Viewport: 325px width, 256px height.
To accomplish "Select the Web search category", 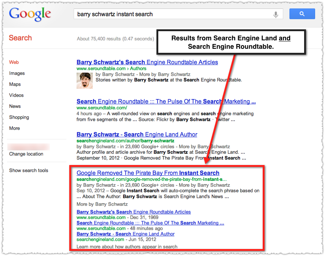I will (14, 62).
